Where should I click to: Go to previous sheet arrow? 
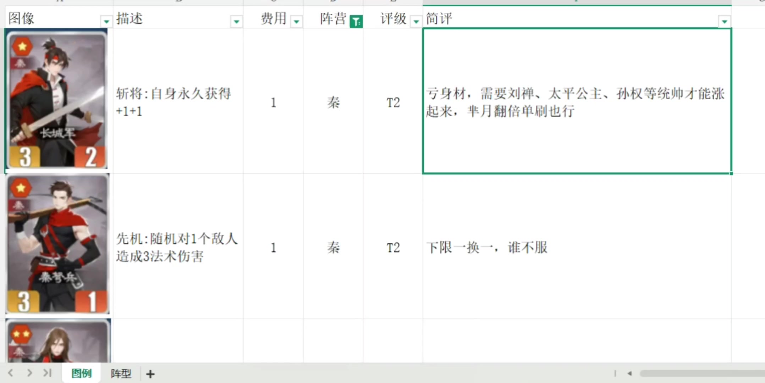pyautogui.click(x=11, y=373)
